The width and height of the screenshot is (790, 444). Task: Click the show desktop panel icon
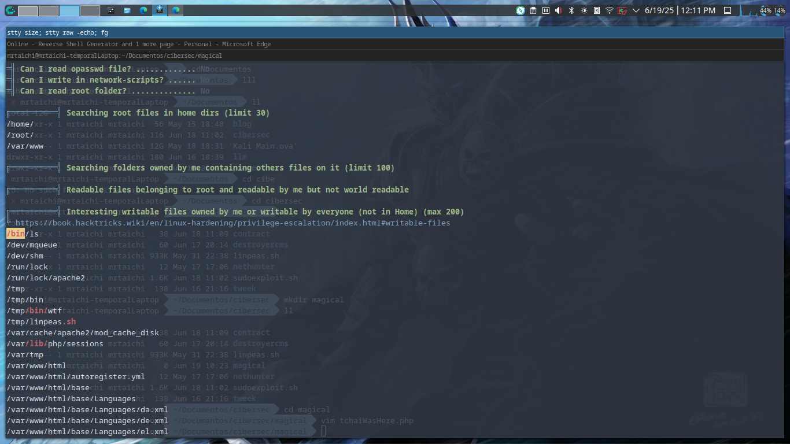728,10
